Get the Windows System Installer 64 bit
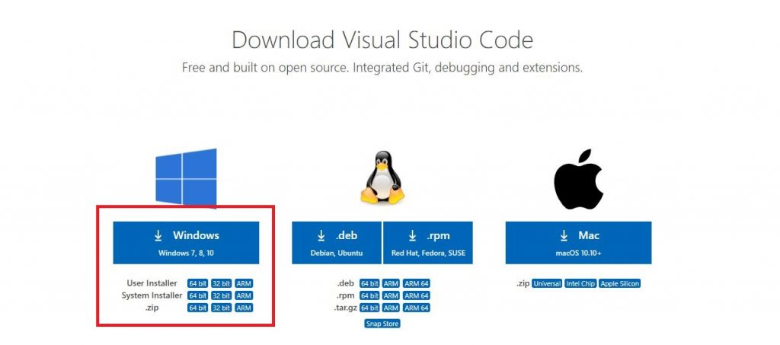 click(197, 295)
